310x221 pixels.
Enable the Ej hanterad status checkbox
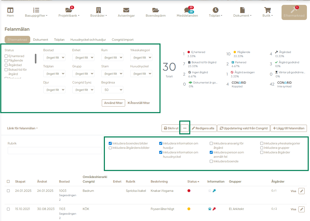click(6, 56)
